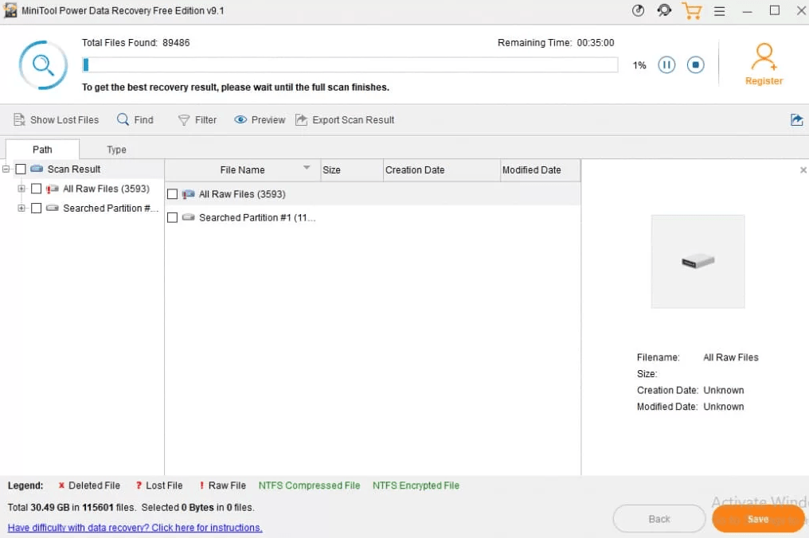Pause the running scan
This screenshot has width=809, height=538.
[666, 65]
